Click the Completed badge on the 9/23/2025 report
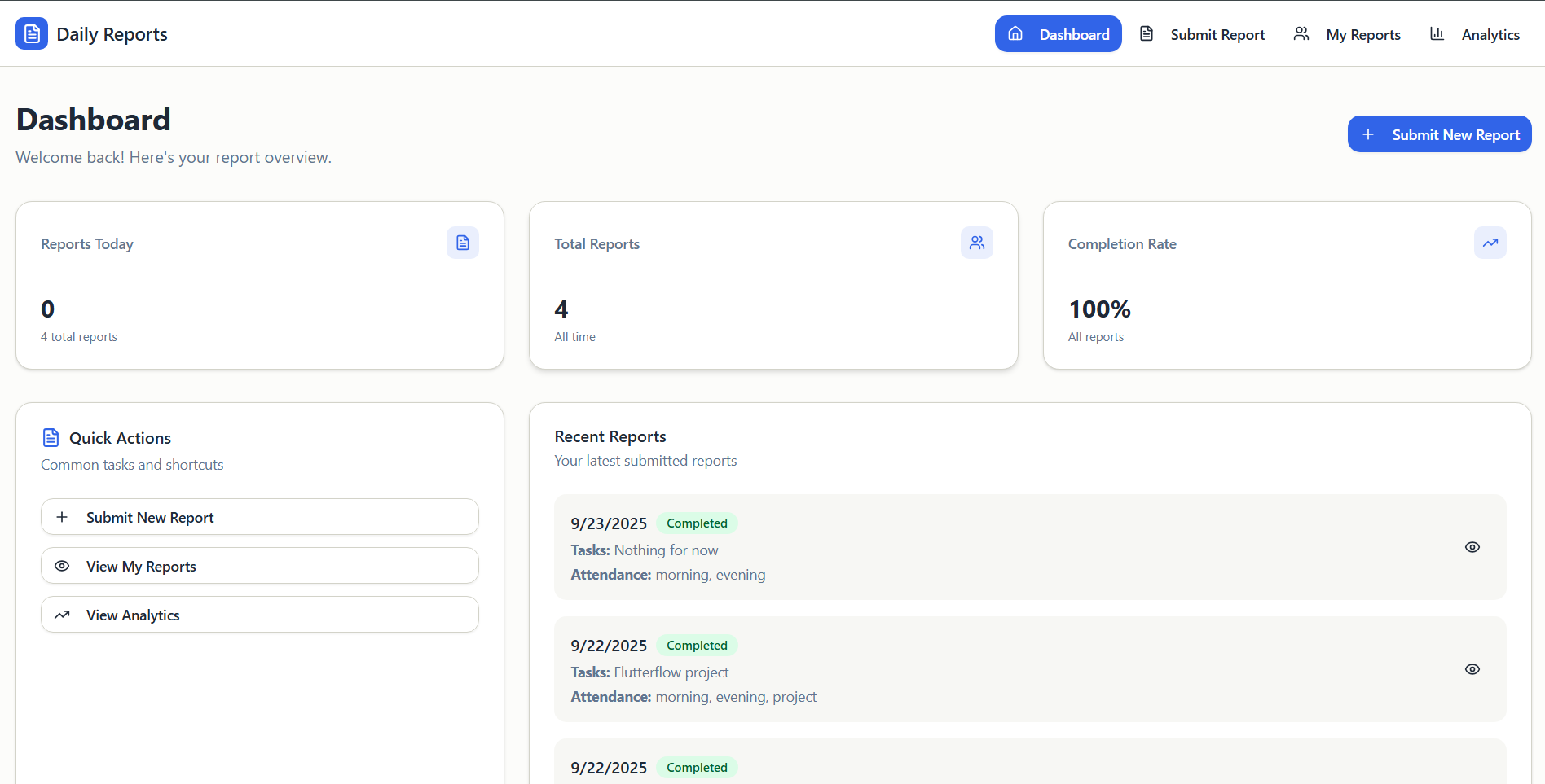The width and height of the screenshot is (1545, 784). click(x=697, y=523)
